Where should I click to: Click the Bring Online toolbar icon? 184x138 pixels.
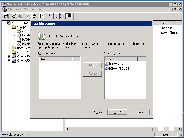(14, 16)
